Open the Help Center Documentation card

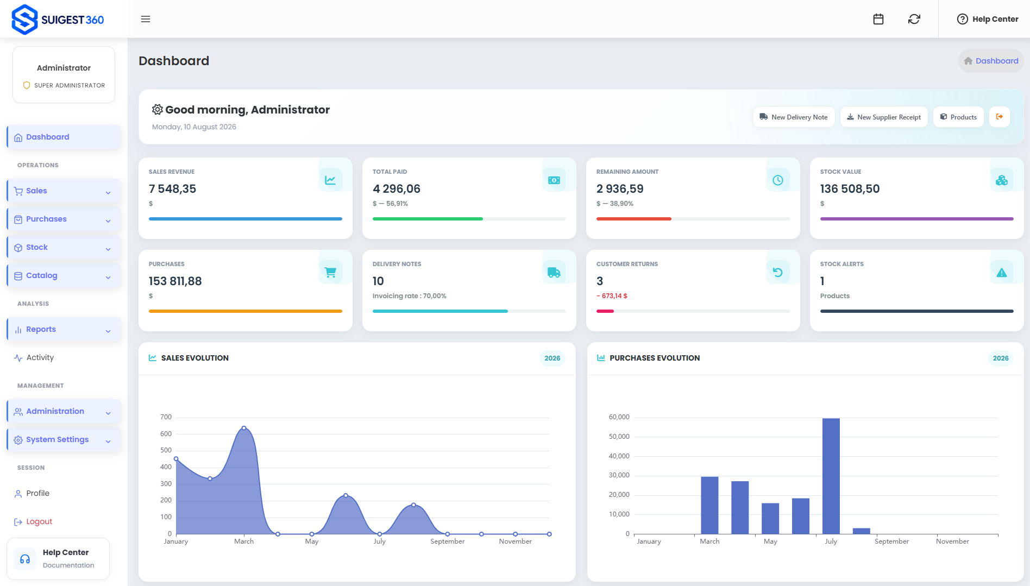point(58,559)
